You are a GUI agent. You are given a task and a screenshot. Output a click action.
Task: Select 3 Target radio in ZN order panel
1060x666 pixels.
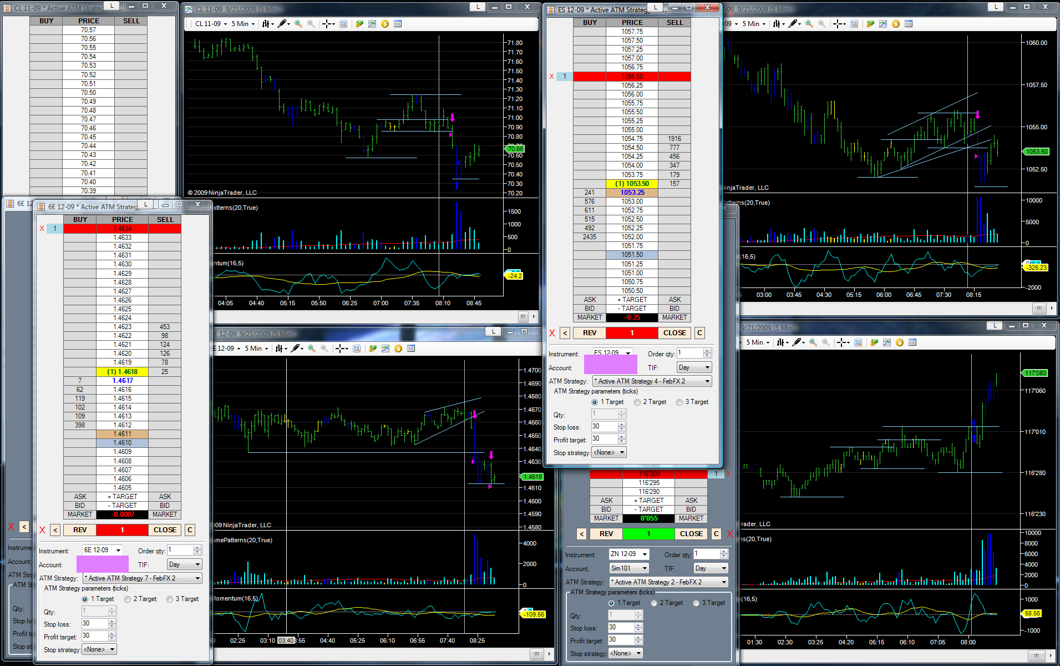tap(696, 603)
